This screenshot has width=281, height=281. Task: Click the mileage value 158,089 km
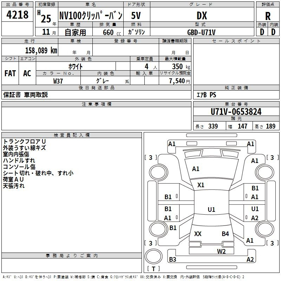point(41,50)
